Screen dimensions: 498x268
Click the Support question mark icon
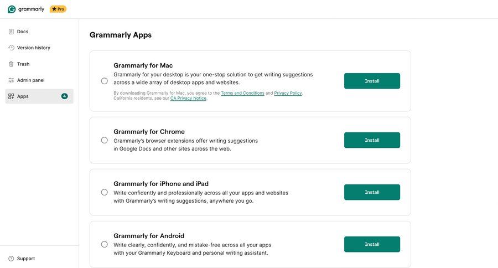11,259
